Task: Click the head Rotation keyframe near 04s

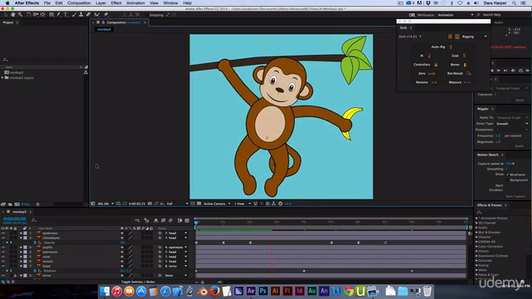Action: click(304, 271)
